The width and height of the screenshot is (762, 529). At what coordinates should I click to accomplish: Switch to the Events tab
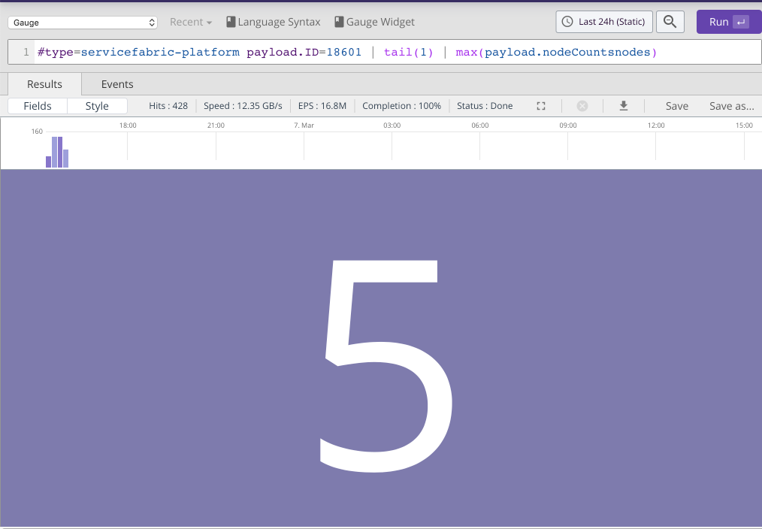click(117, 84)
